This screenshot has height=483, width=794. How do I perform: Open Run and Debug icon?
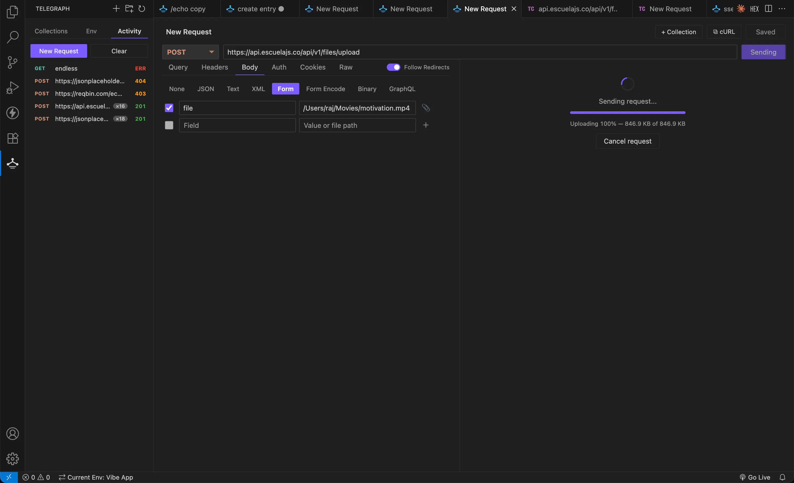click(x=12, y=87)
